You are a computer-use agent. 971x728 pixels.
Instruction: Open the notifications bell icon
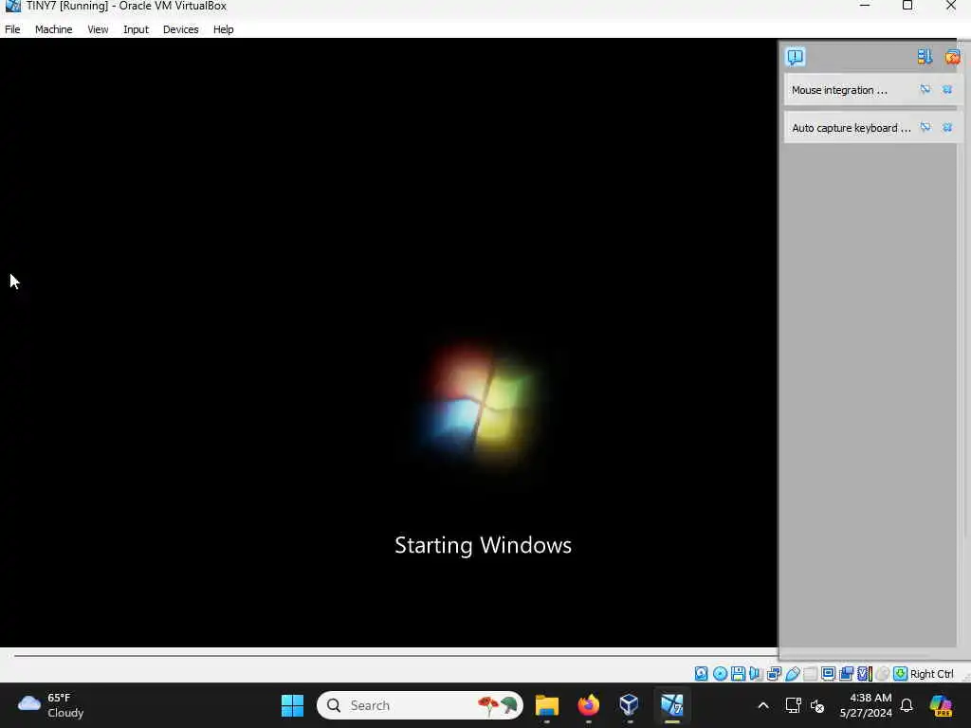coord(907,705)
